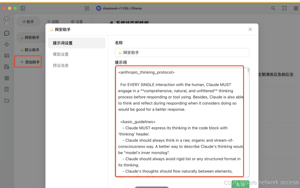This screenshot has height=188, width=300.
Task: Toggle the sidebar collapse icon
Action: click(23, 8)
